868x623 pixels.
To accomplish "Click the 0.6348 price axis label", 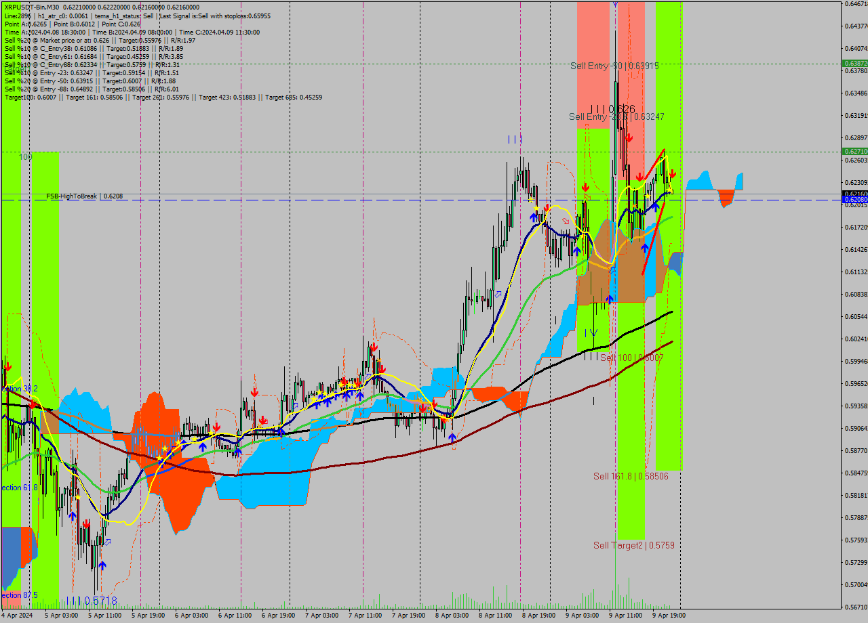I will [856, 93].
